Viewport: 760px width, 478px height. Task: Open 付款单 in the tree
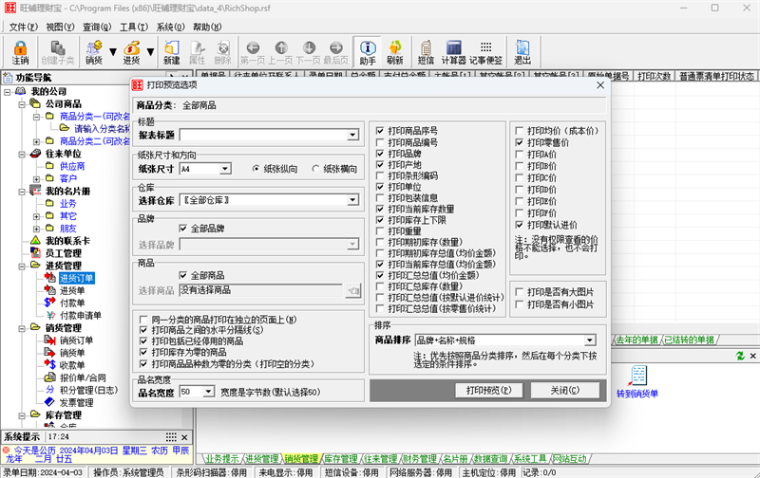(72, 303)
